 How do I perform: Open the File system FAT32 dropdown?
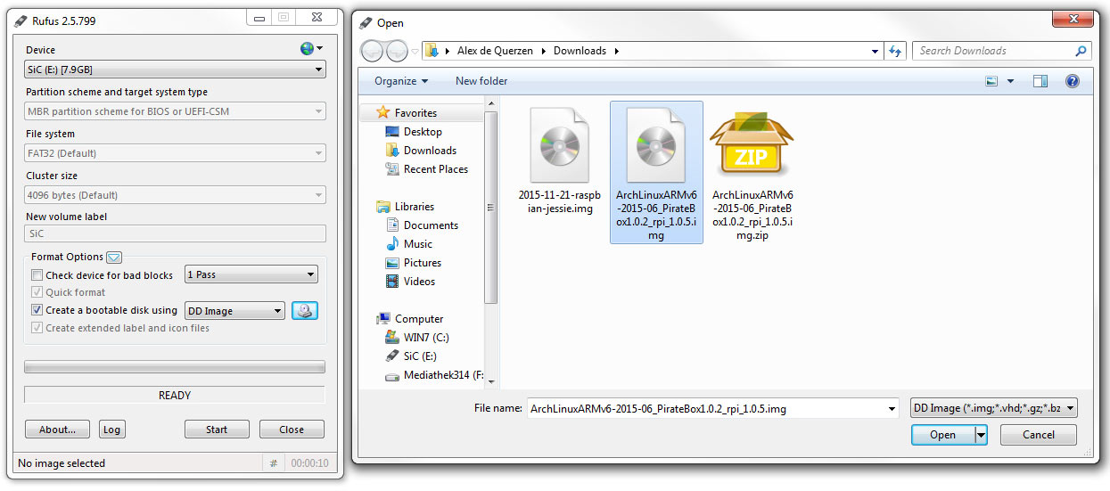(175, 153)
